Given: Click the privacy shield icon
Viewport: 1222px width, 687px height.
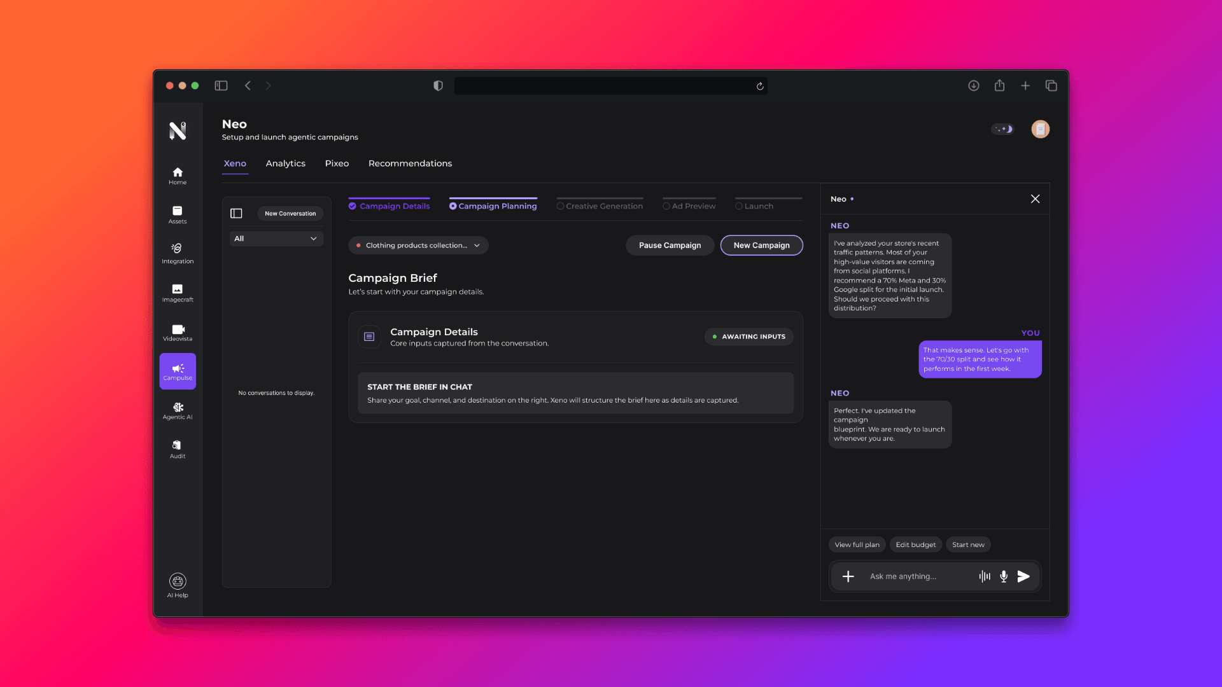Looking at the screenshot, I should (x=438, y=86).
